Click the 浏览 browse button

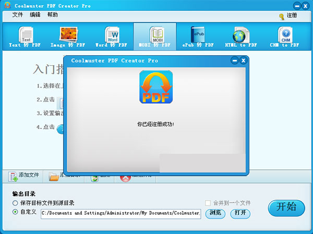pos(215,214)
